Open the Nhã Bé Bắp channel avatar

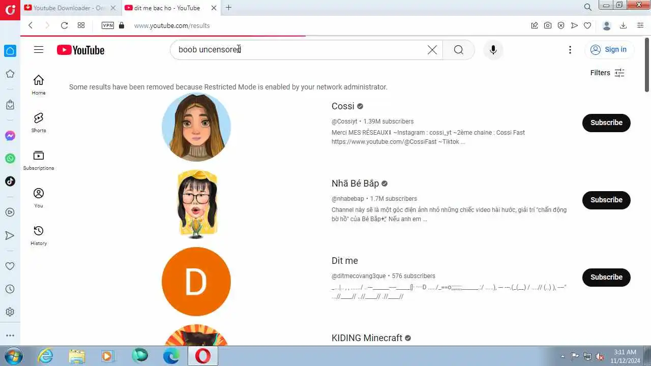pyautogui.click(x=196, y=204)
